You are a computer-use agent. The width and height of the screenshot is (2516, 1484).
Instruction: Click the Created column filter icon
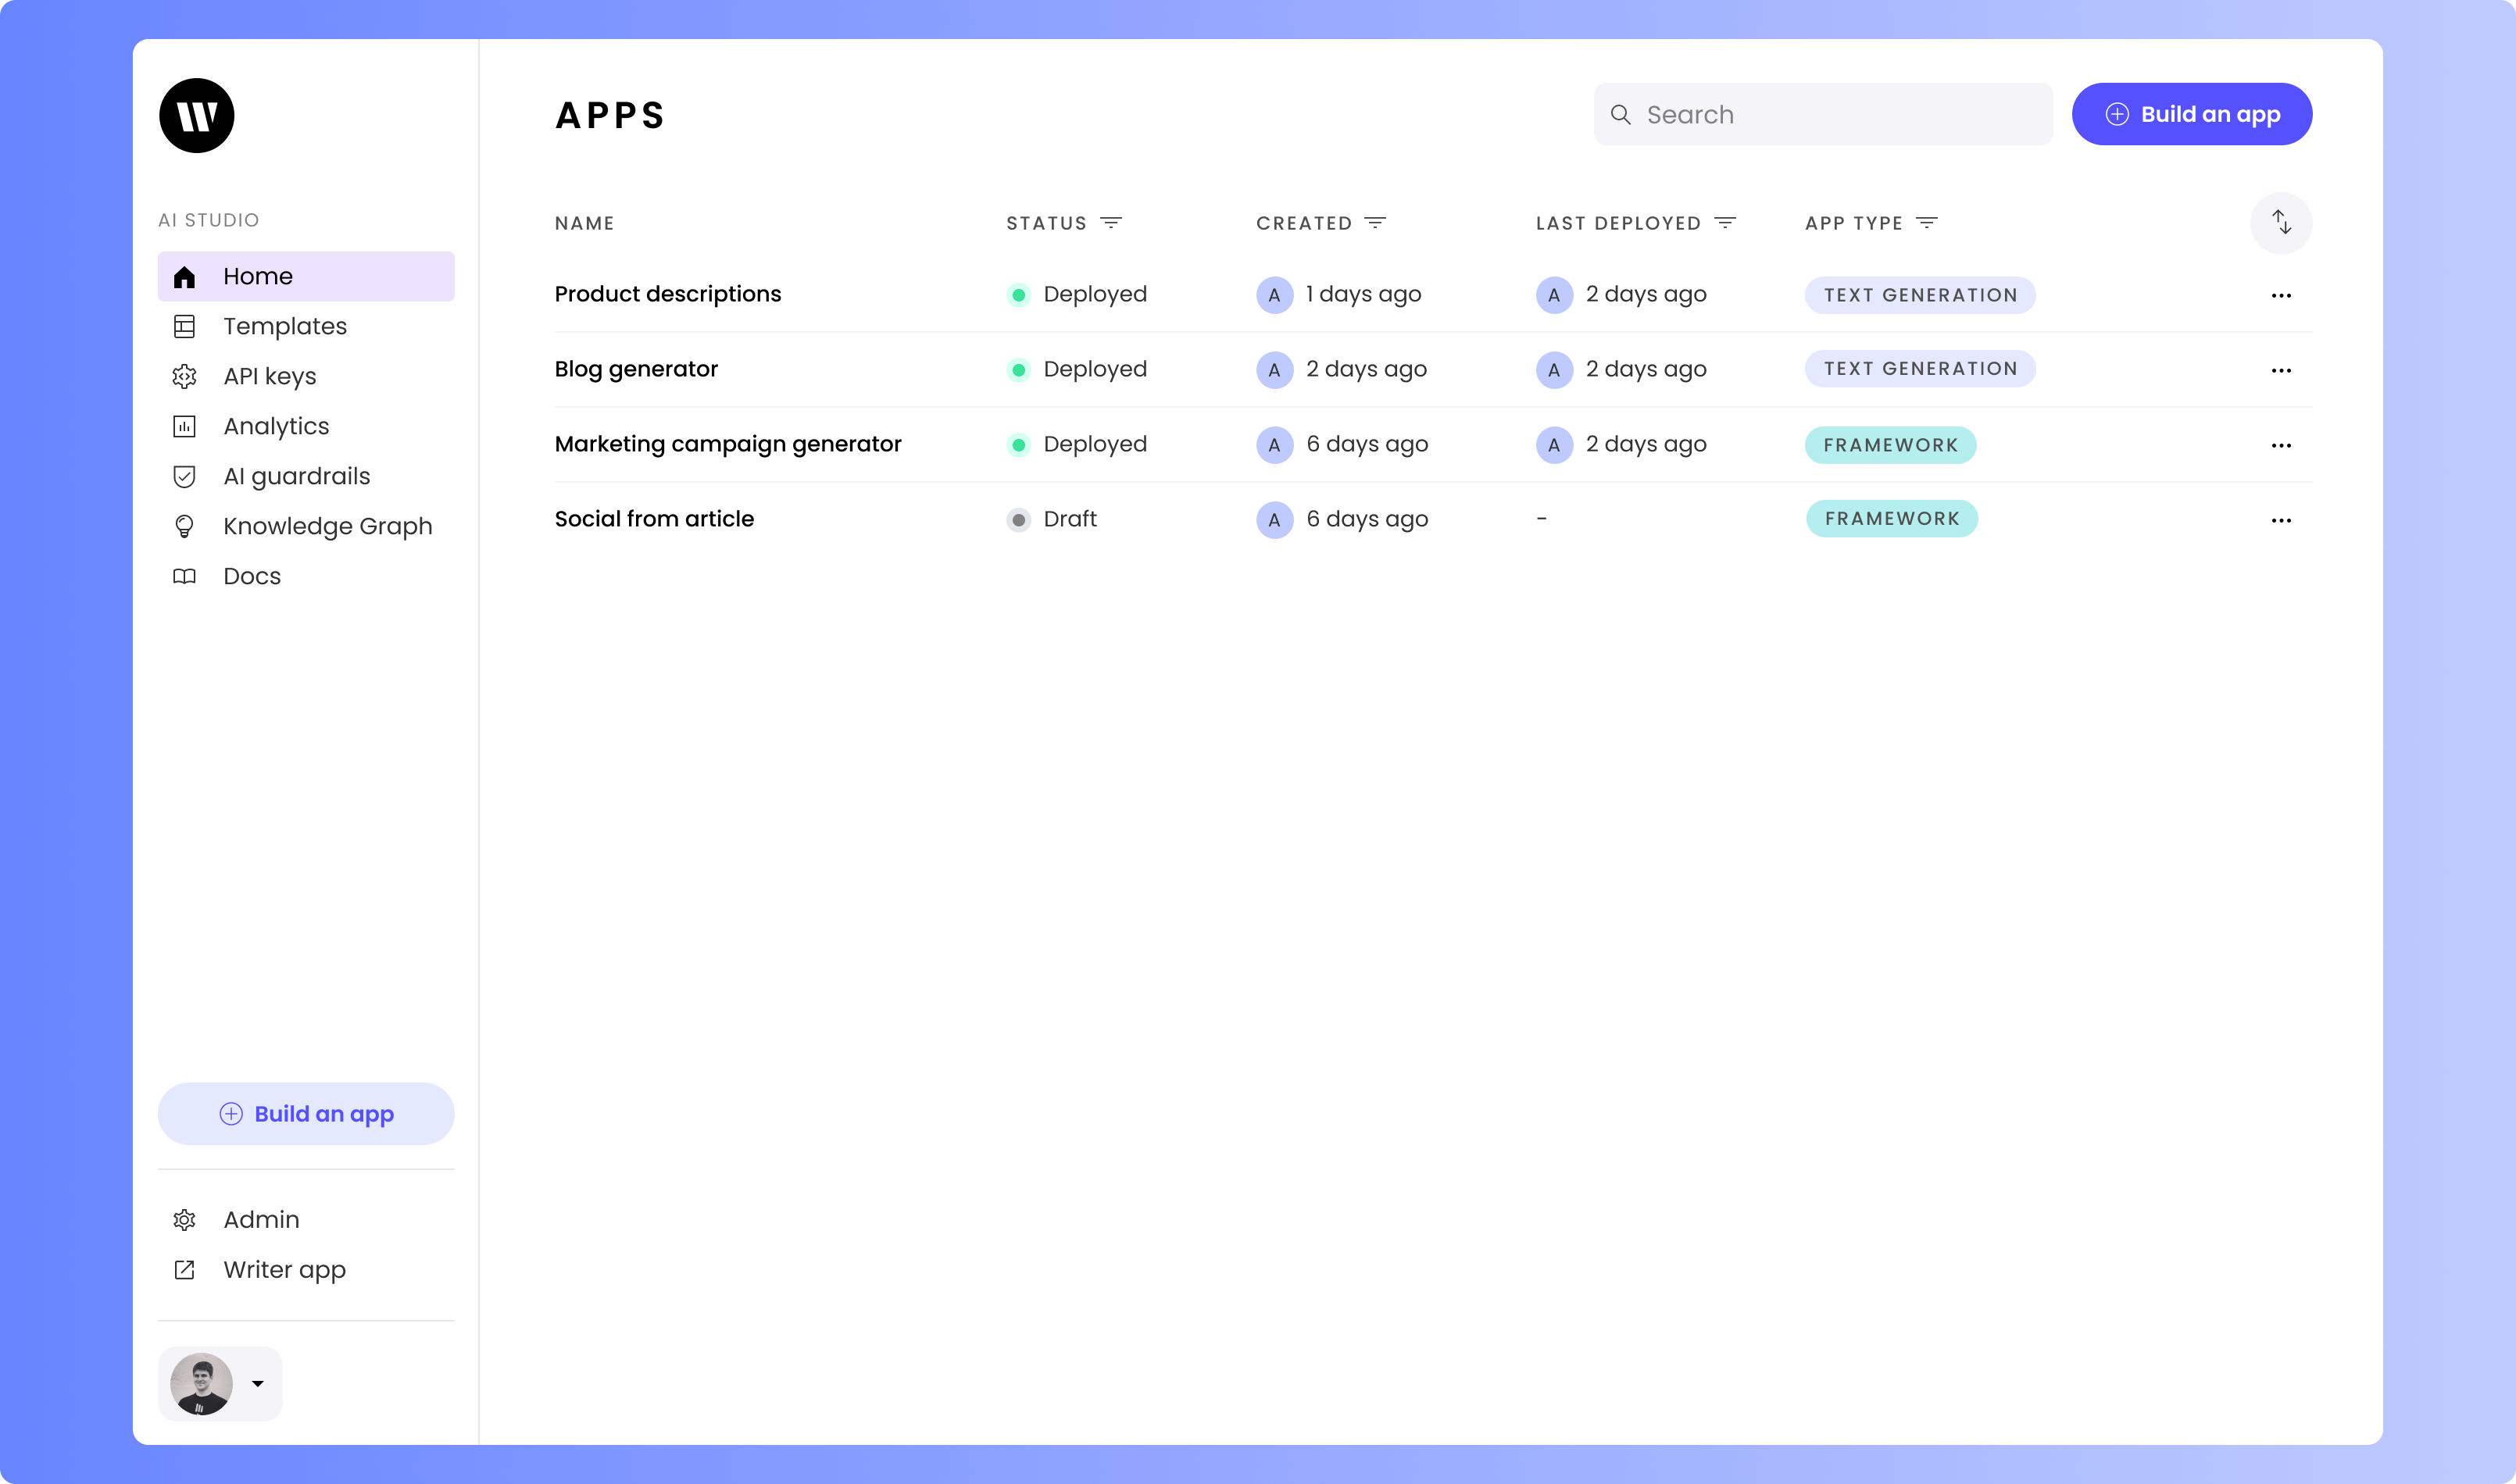[x=1374, y=222]
